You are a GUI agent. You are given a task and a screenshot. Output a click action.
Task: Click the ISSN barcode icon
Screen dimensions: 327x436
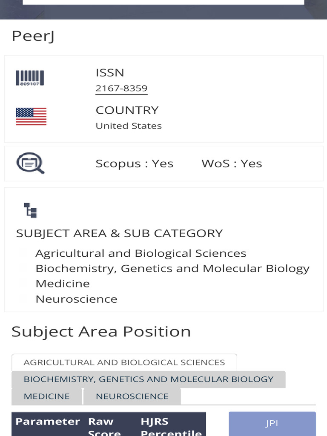[30, 79]
